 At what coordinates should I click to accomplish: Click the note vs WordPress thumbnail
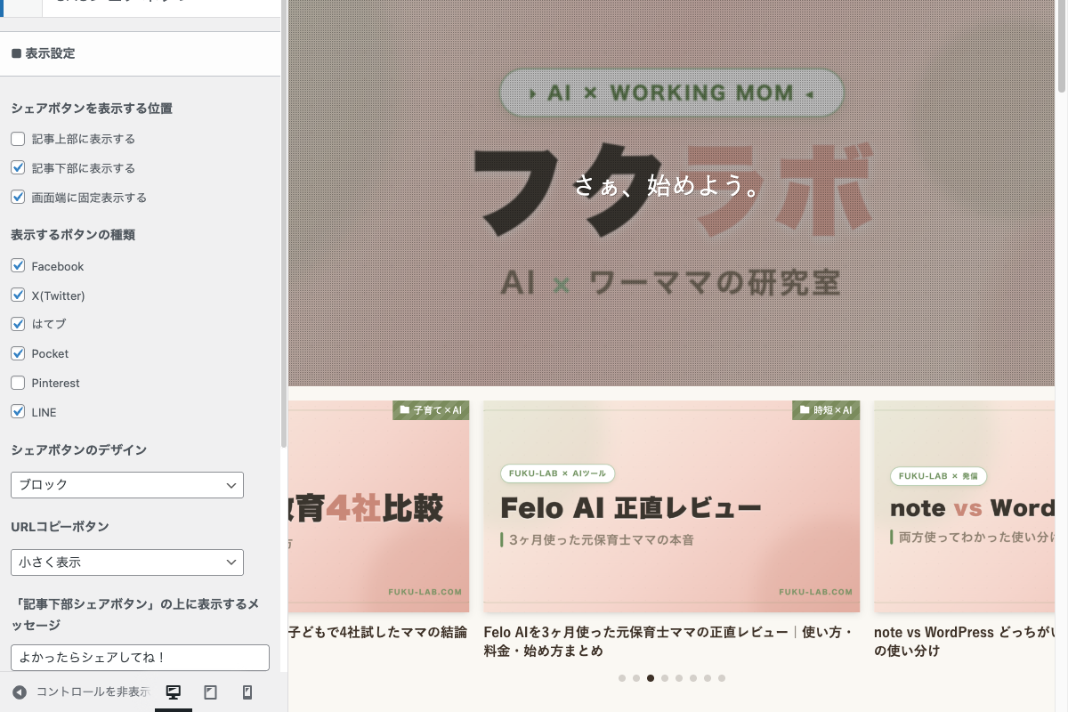964,506
